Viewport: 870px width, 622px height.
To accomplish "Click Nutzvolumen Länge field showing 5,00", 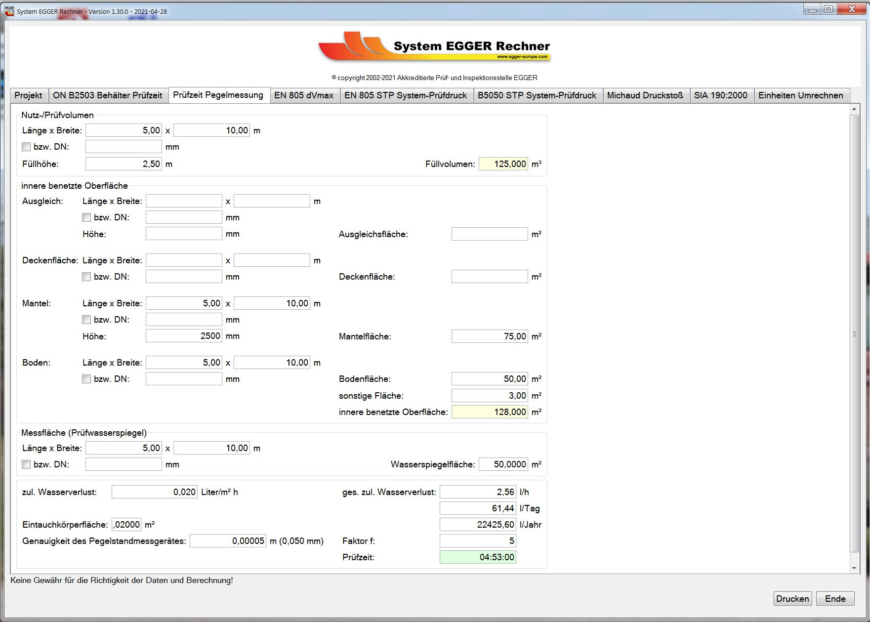I will 124,130.
